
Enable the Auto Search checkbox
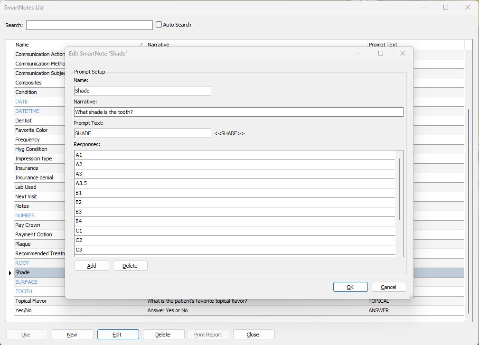point(159,25)
